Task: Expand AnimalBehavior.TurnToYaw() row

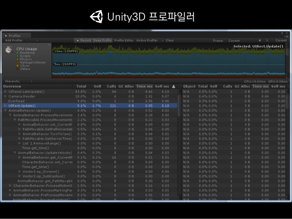Action: coord(20,134)
